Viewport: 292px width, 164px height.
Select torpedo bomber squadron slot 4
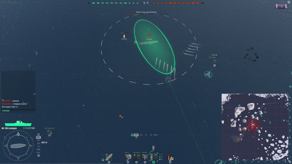click(x=145, y=157)
